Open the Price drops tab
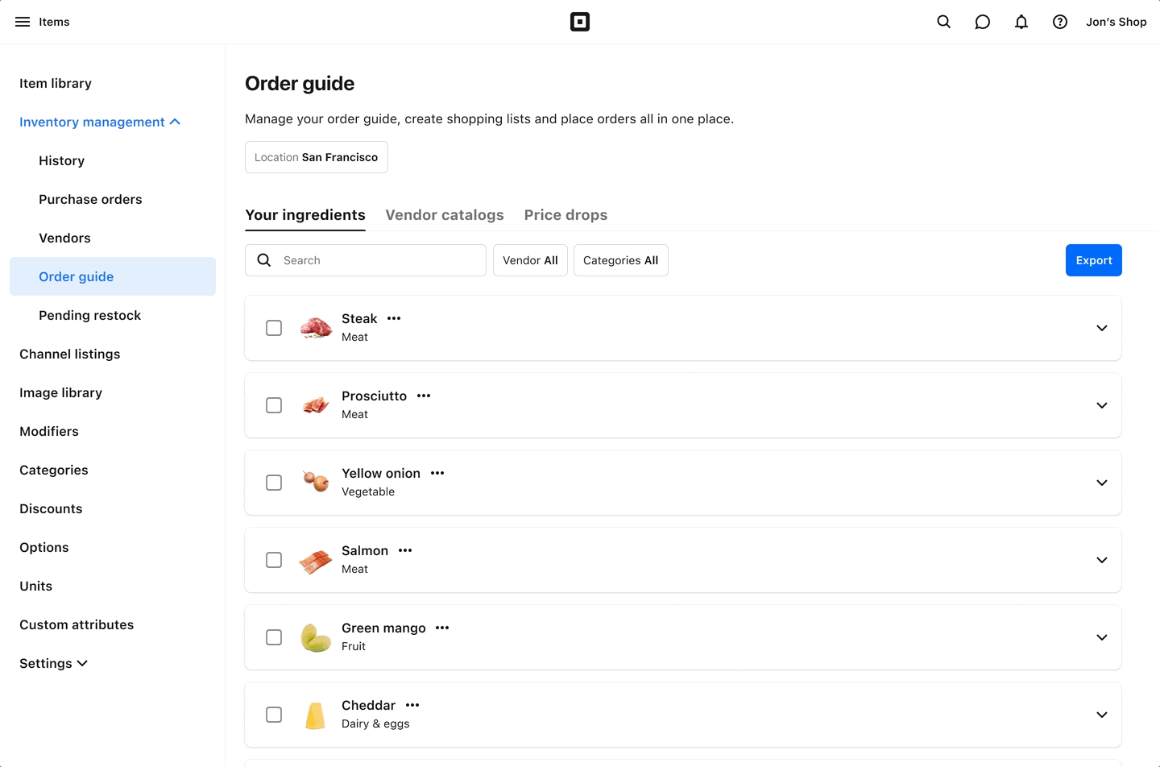 pos(565,215)
